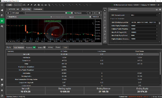Select the horizontal line drawing tool
The image size is (162, 98).
(x=105, y=24)
